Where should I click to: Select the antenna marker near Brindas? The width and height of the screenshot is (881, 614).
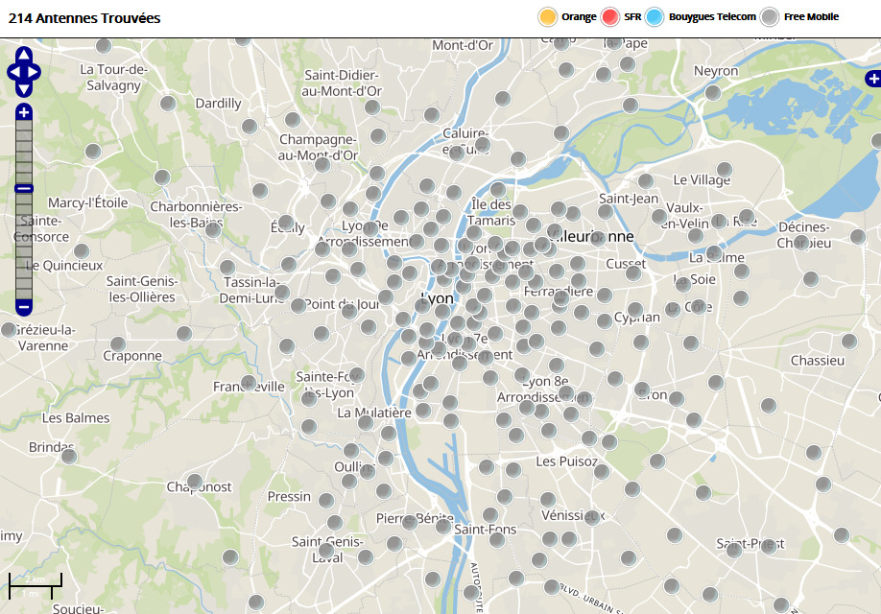[x=69, y=456]
